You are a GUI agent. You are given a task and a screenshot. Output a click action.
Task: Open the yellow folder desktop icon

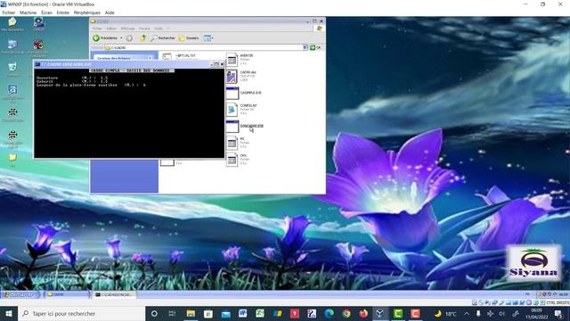tap(12, 159)
